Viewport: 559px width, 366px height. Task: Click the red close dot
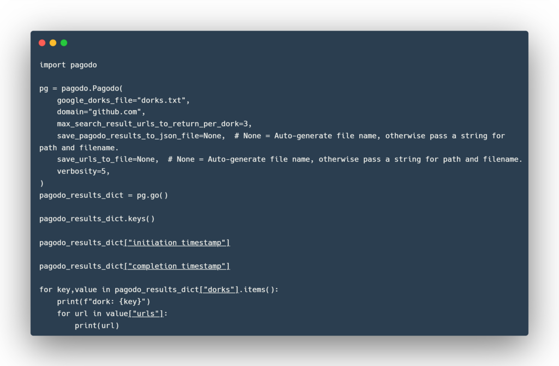pyautogui.click(x=42, y=43)
